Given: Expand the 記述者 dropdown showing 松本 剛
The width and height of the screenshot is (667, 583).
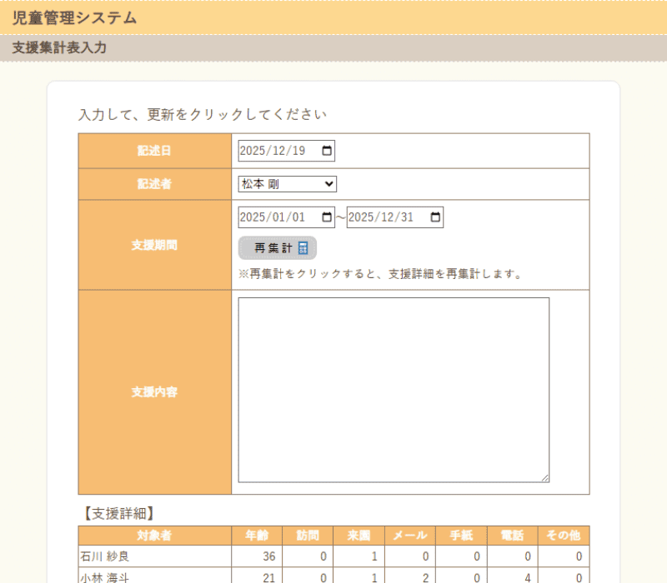Looking at the screenshot, I should pos(288,184).
